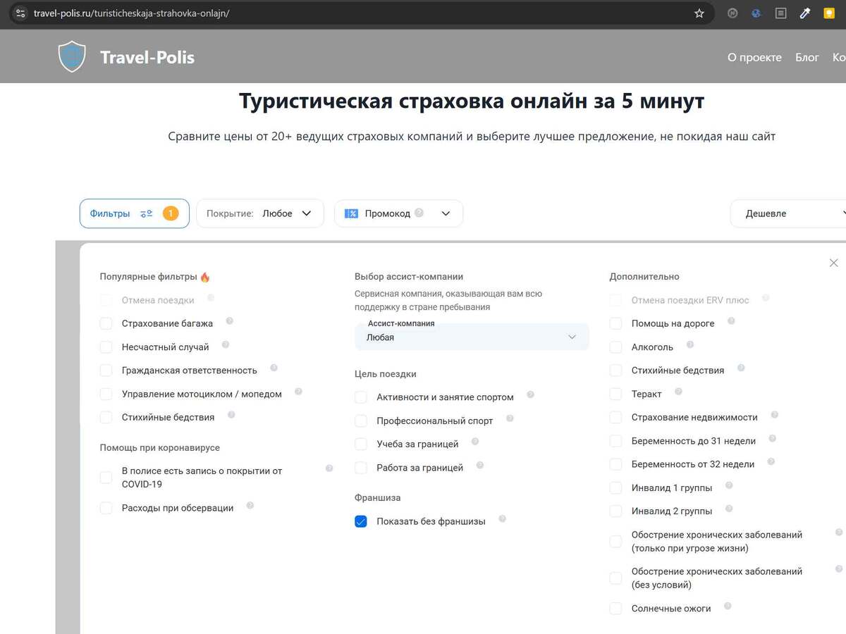Open О проекте menu item
The height and width of the screenshot is (634, 846).
click(x=754, y=57)
